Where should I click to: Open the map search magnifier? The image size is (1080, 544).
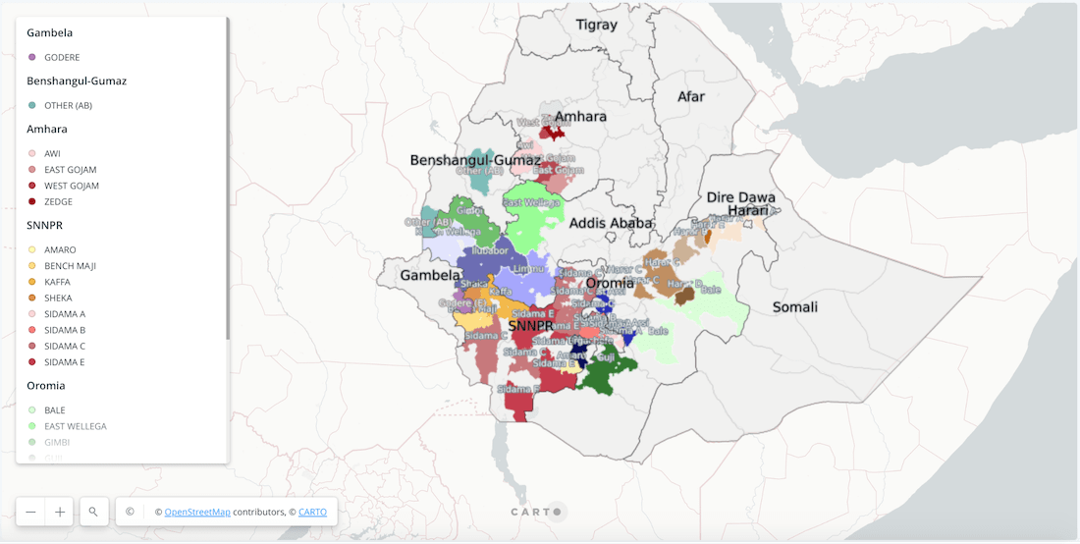pyautogui.click(x=93, y=512)
